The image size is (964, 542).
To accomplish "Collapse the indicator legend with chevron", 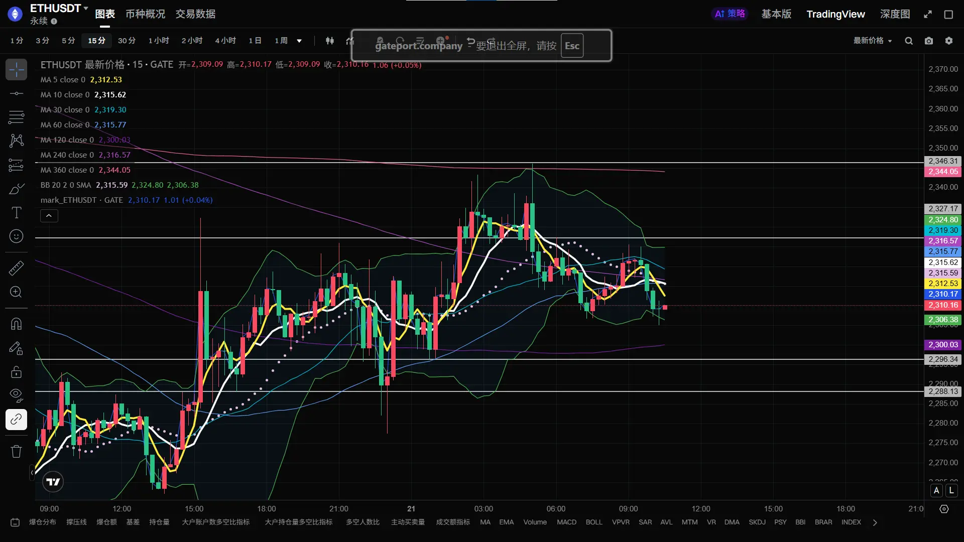I will pos(49,216).
